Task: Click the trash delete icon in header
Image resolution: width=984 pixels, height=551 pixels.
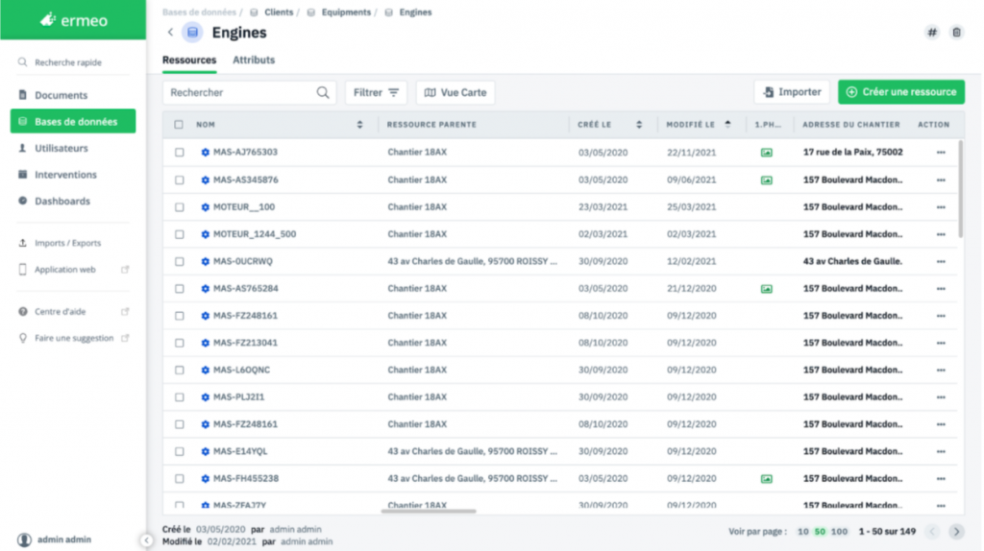Action: pos(956,33)
